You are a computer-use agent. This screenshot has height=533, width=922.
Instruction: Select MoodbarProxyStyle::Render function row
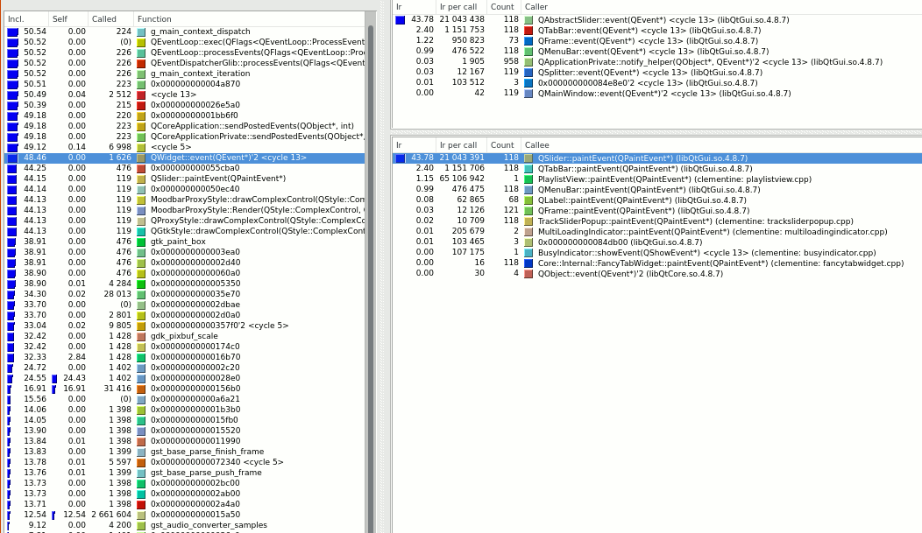[x=185, y=210]
